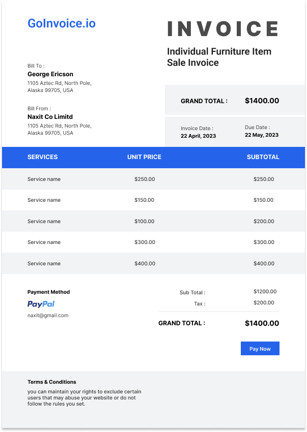Click the GoInvoice.io logo

[x=61, y=23]
